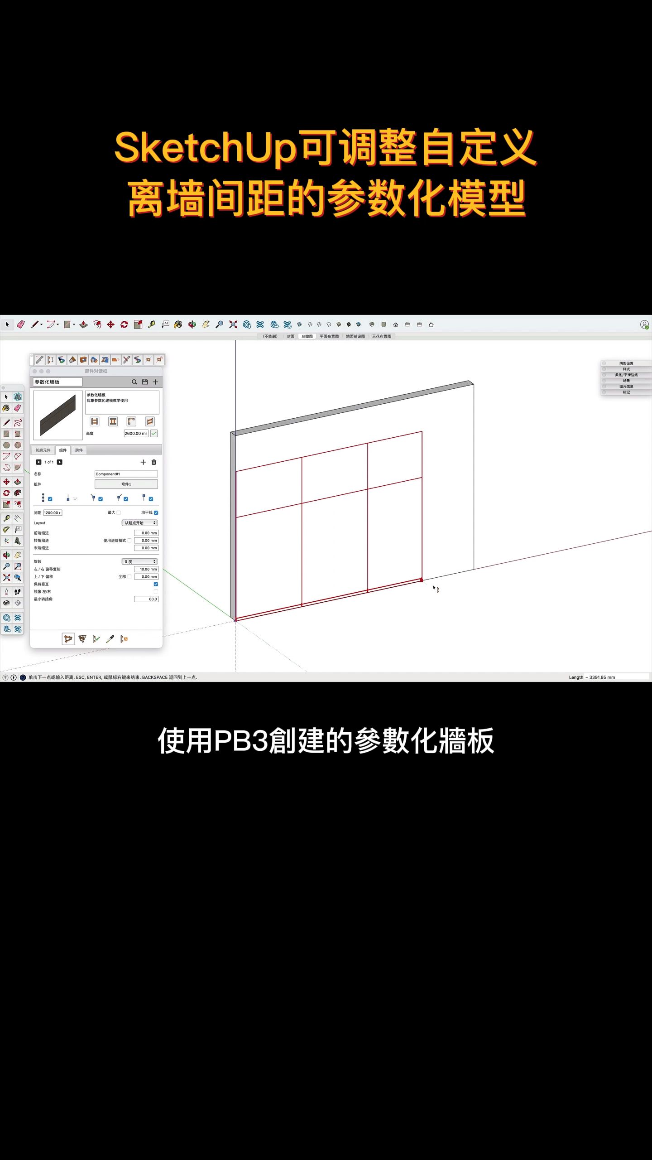Choose the Protractor tool in left palette
Viewport: 652px width, 1160px height.
point(6,530)
